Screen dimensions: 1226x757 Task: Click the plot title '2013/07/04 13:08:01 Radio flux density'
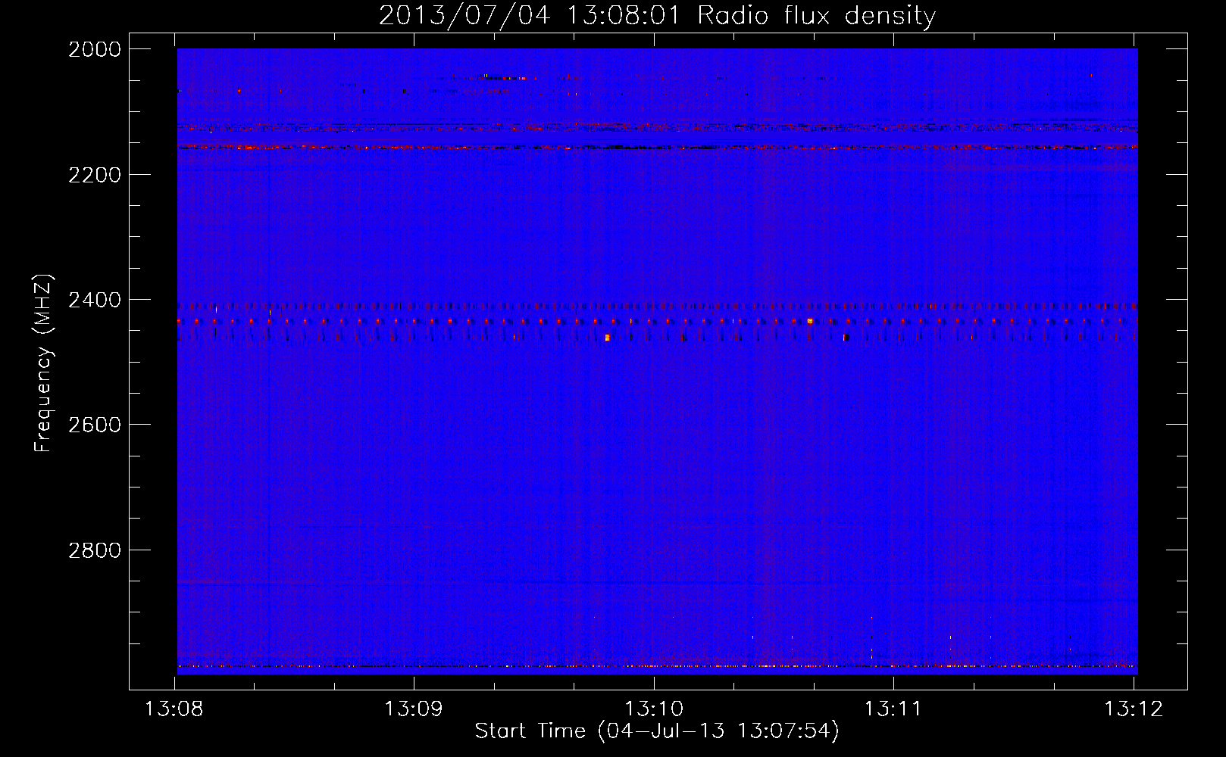(x=657, y=15)
